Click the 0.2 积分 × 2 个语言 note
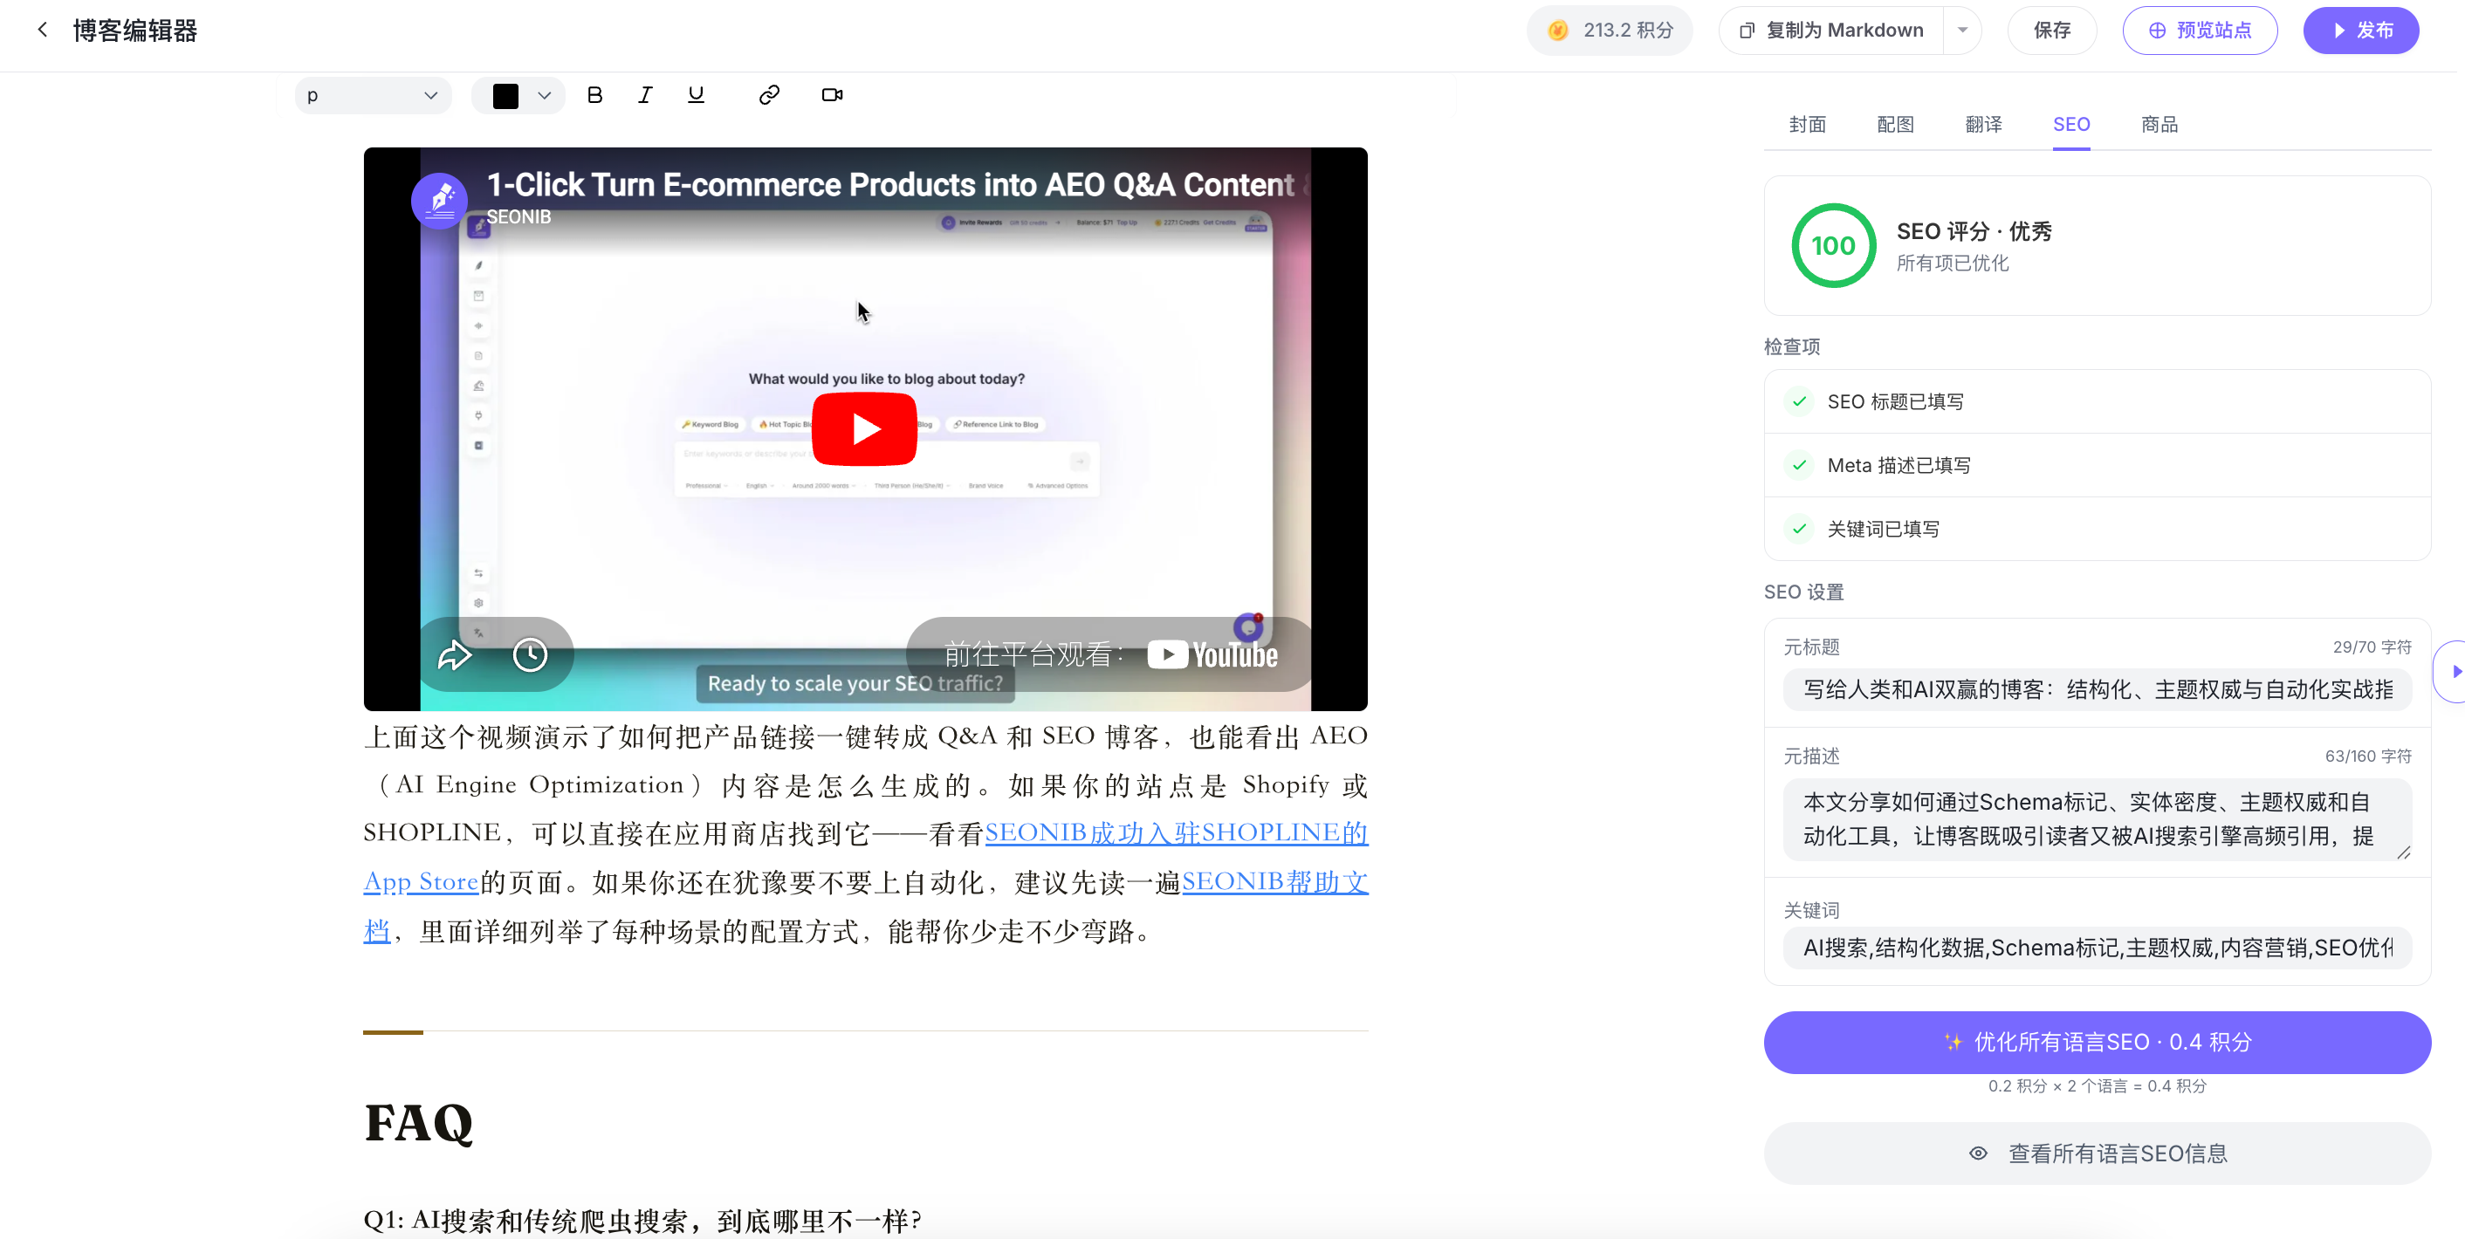 (x=2097, y=1086)
